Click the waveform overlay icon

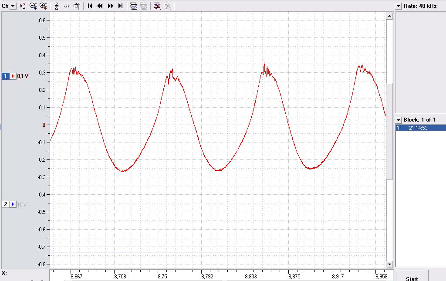click(x=134, y=6)
